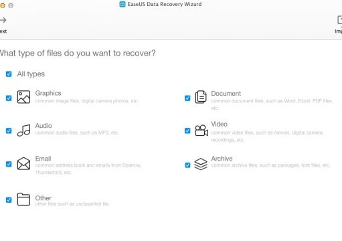342x241 pixels.
Task: Click 'common image files' description text
Action: 87,101
